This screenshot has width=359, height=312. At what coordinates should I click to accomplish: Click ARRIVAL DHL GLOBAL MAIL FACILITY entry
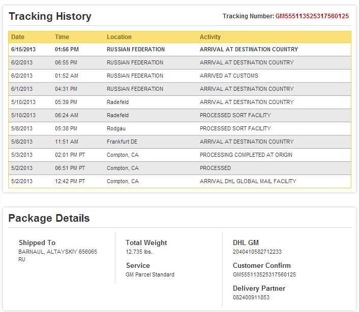pos(248,182)
